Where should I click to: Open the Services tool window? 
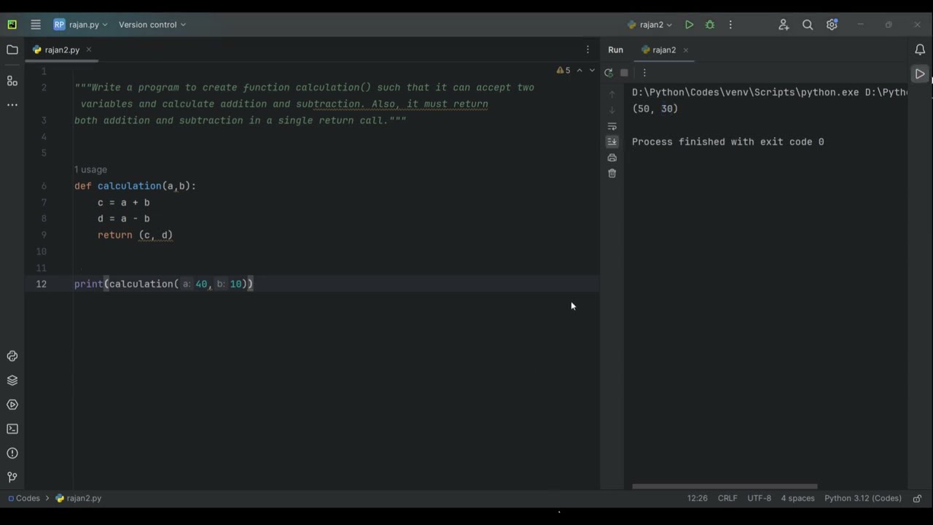(x=12, y=405)
